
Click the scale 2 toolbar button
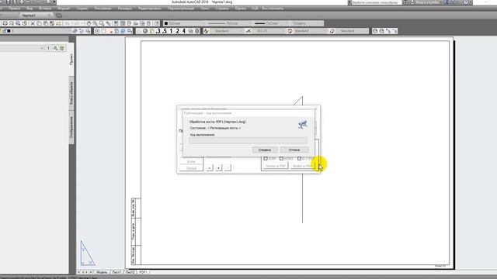coord(178,31)
